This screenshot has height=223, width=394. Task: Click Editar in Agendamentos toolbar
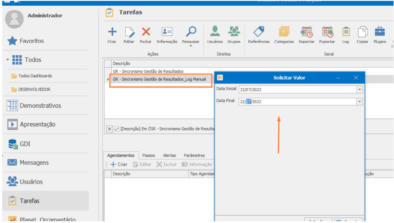(x=142, y=164)
